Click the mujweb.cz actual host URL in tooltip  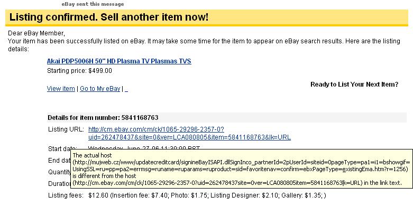click(240, 165)
